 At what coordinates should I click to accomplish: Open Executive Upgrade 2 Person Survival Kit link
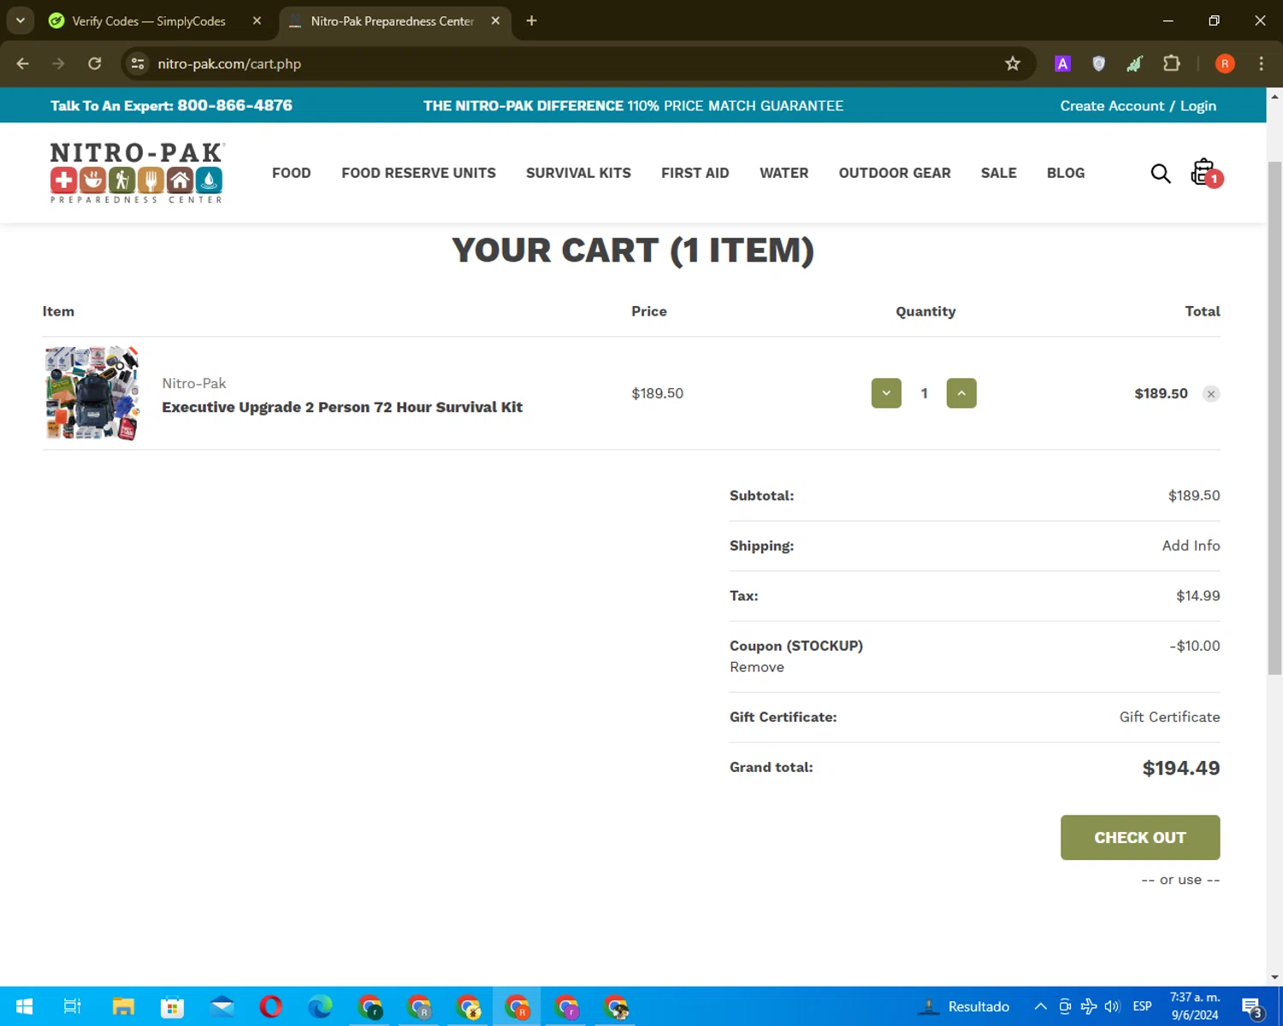[342, 407]
